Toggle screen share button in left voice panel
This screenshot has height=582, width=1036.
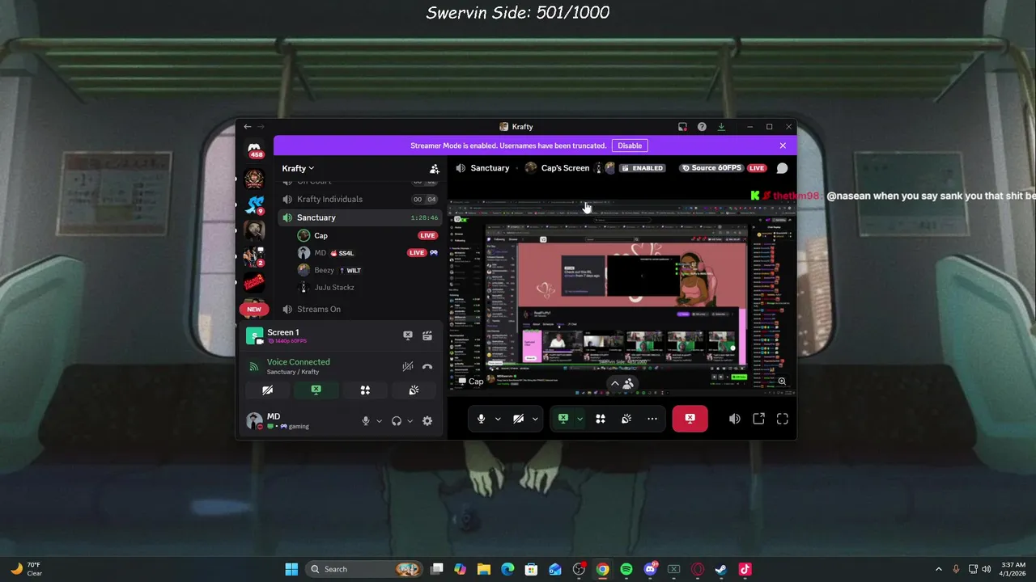coord(316,390)
